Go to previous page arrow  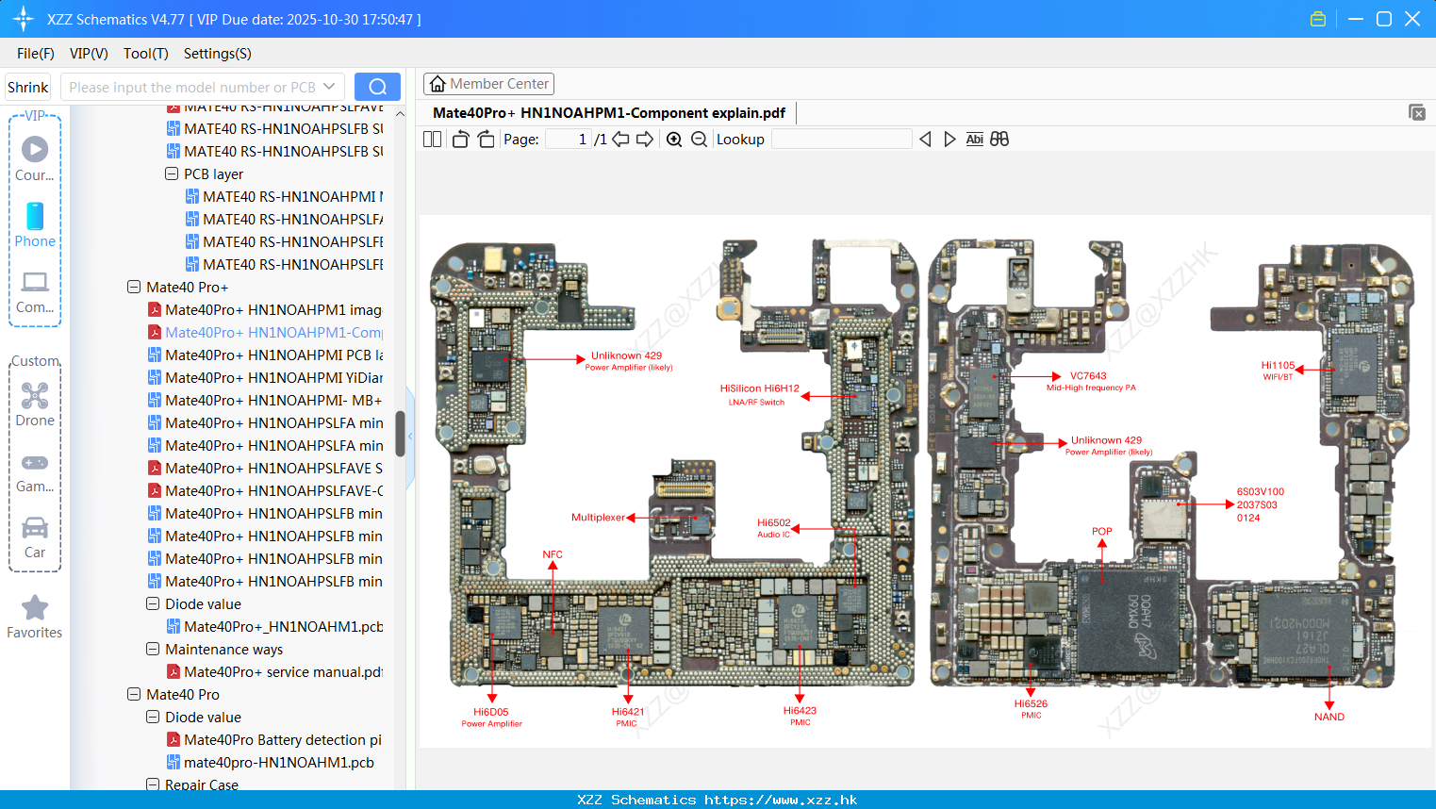click(620, 139)
